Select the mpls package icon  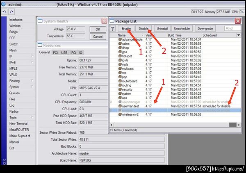[120, 64]
